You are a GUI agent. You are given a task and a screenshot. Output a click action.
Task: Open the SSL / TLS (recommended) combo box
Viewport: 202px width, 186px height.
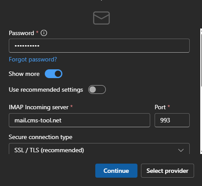(99, 149)
